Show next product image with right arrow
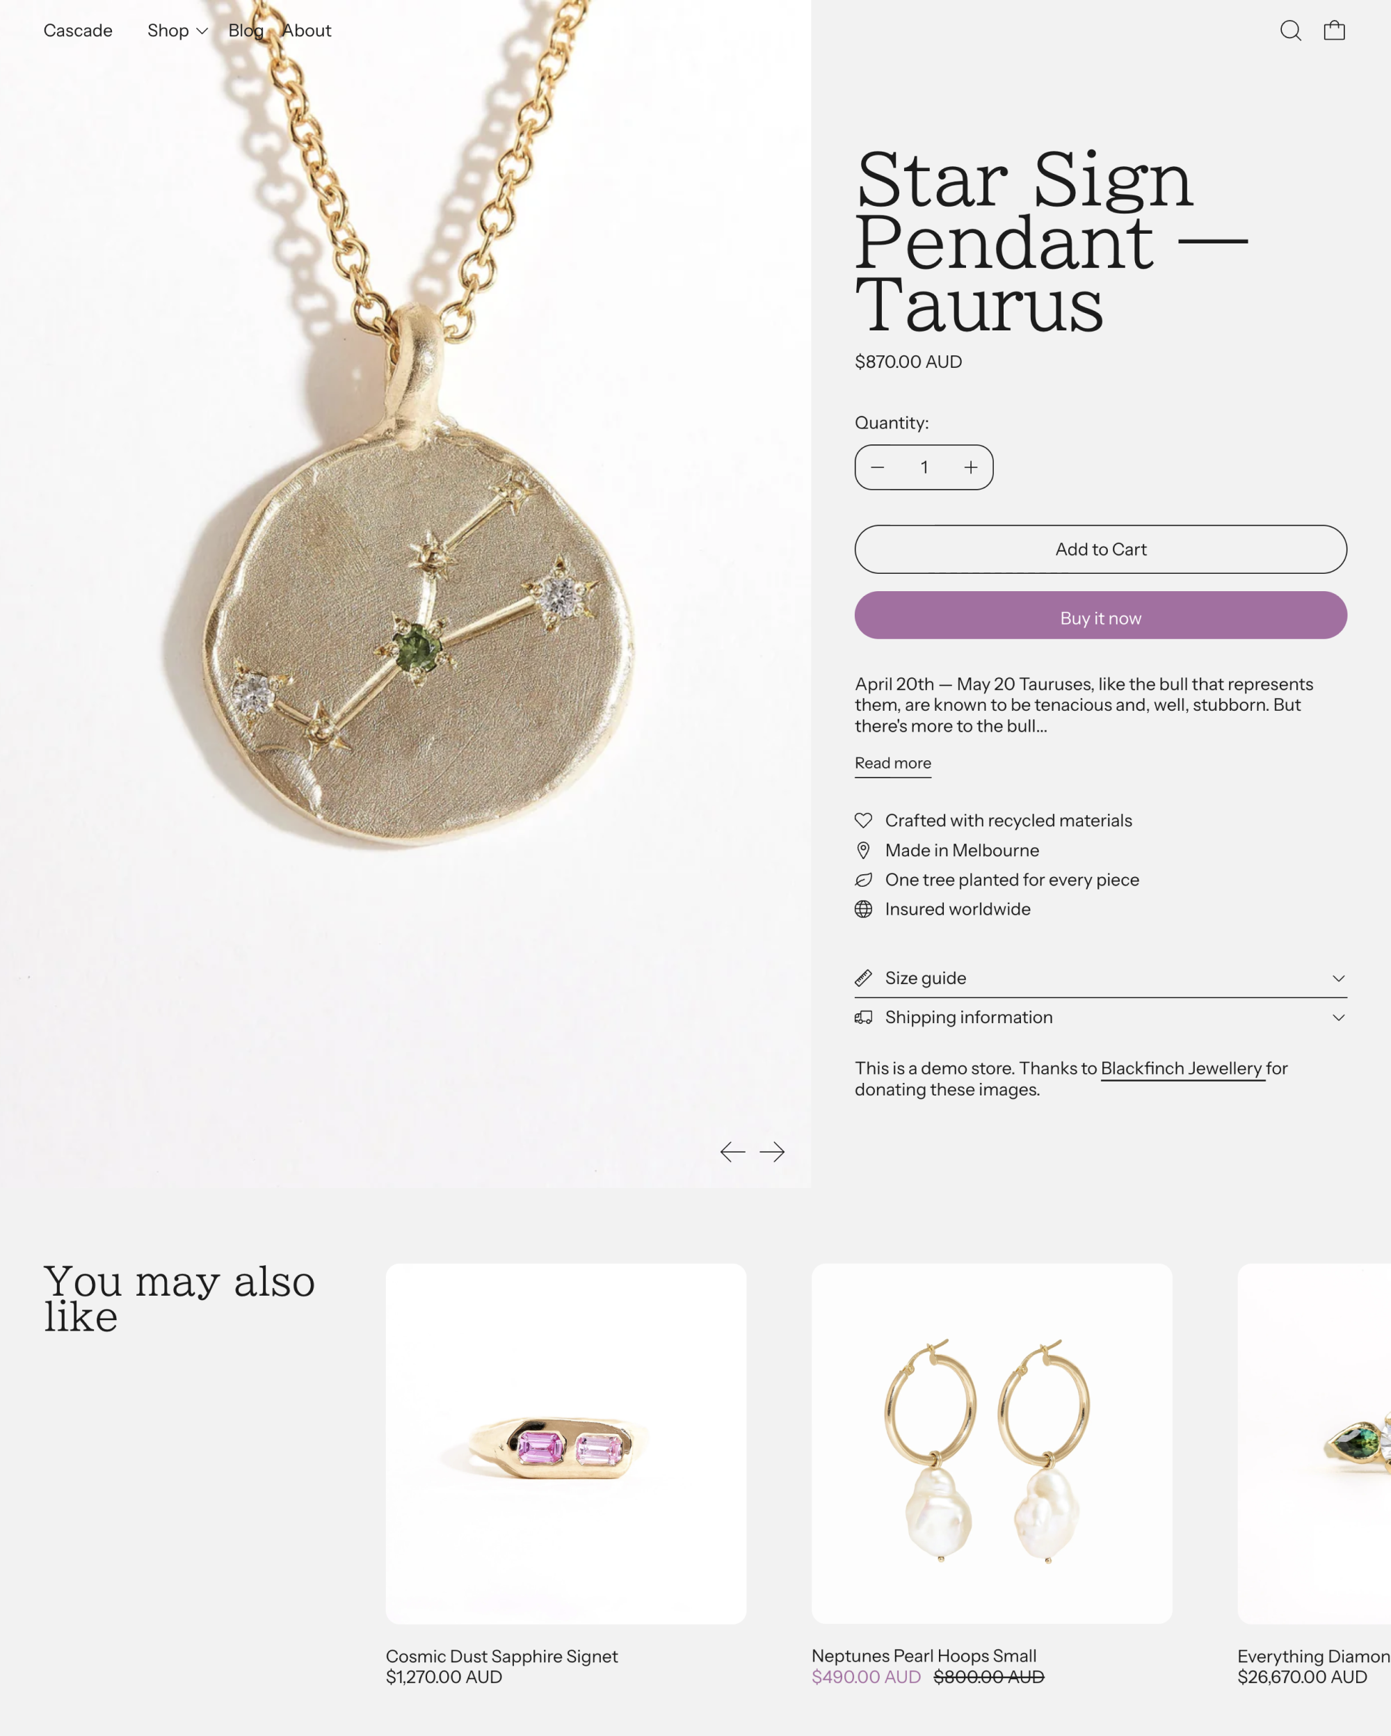This screenshot has height=1736, width=1391. pos(772,1152)
